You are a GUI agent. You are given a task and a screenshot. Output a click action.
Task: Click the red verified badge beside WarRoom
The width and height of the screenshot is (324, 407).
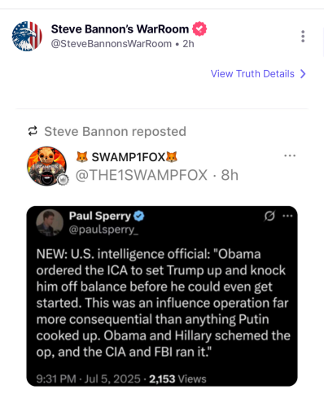pyautogui.click(x=199, y=28)
